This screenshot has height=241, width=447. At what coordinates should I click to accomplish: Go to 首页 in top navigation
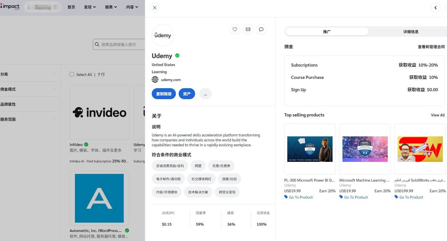pyautogui.click(x=71, y=7)
